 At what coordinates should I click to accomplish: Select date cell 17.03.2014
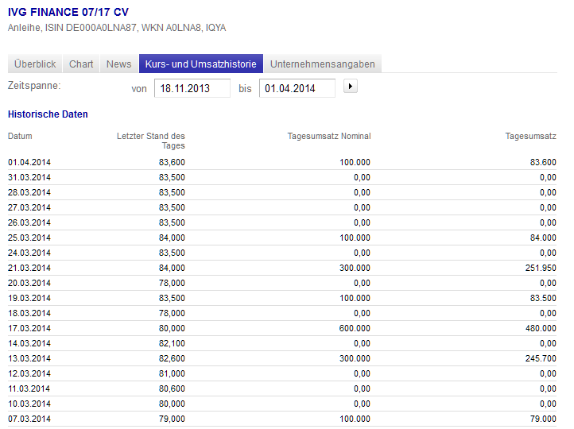pyautogui.click(x=29, y=328)
